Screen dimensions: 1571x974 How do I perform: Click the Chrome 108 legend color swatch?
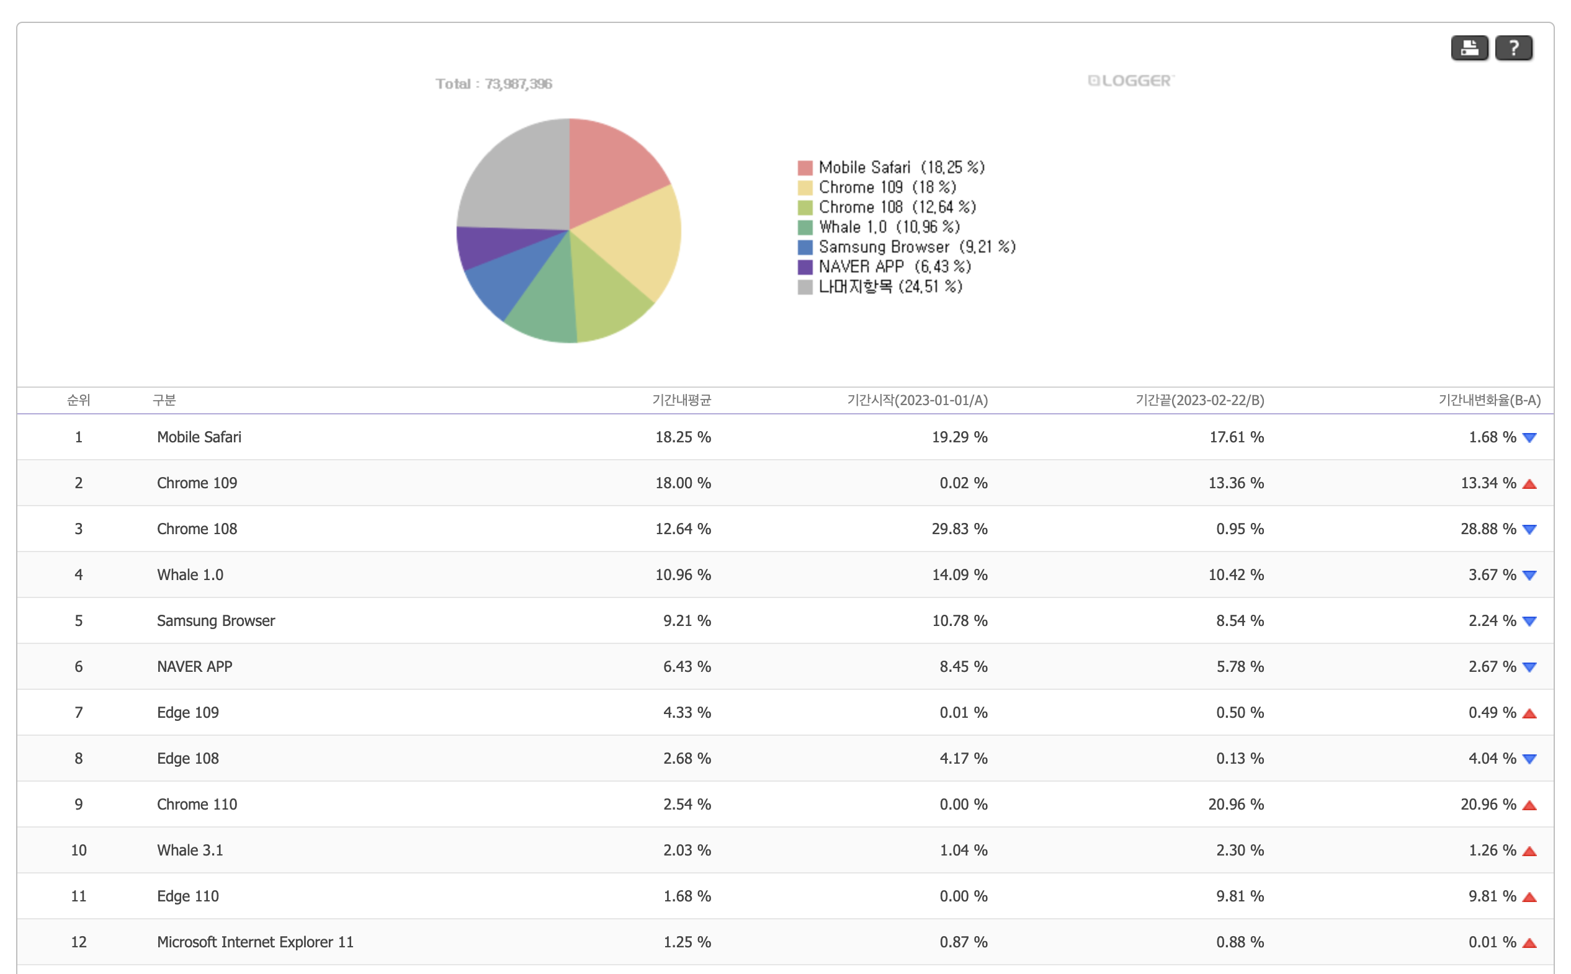coord(805,208)
